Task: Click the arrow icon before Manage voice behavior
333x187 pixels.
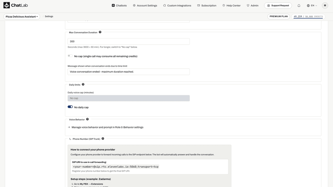Action: pyautogui.click(x=69, y=127)
